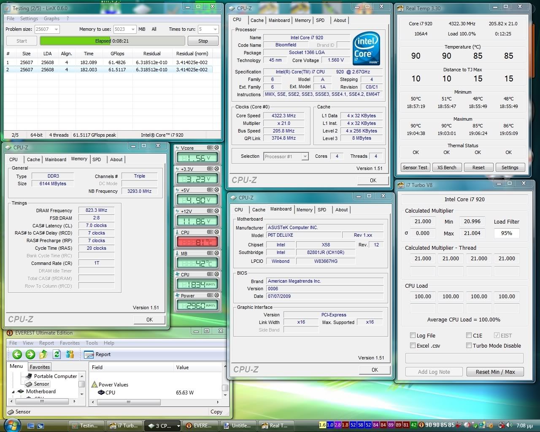Open Real Temp Settings
This screenshot has height=432, width=540.
[510, 167]
